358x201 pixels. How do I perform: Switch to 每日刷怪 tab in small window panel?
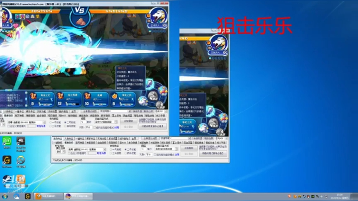coord(113,142)
